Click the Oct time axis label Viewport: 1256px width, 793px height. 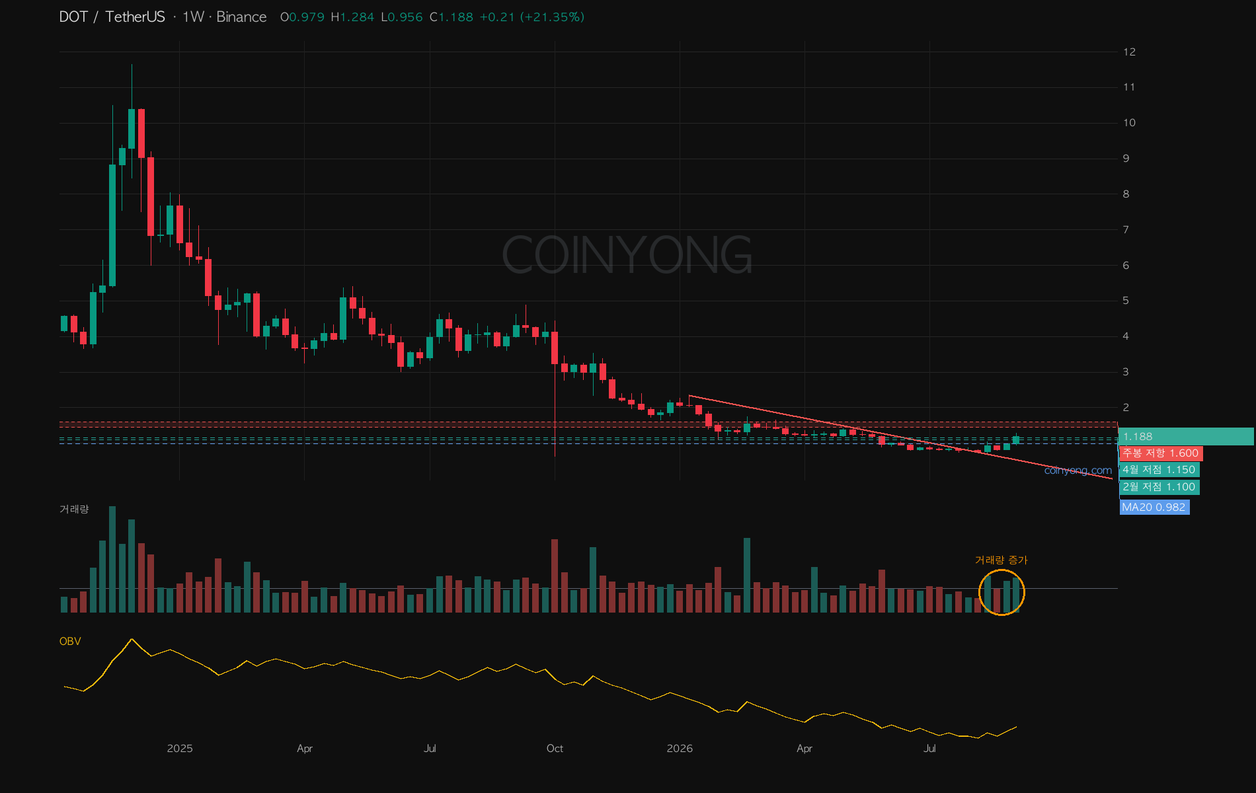pyautogui.click(x=555, y=748)
